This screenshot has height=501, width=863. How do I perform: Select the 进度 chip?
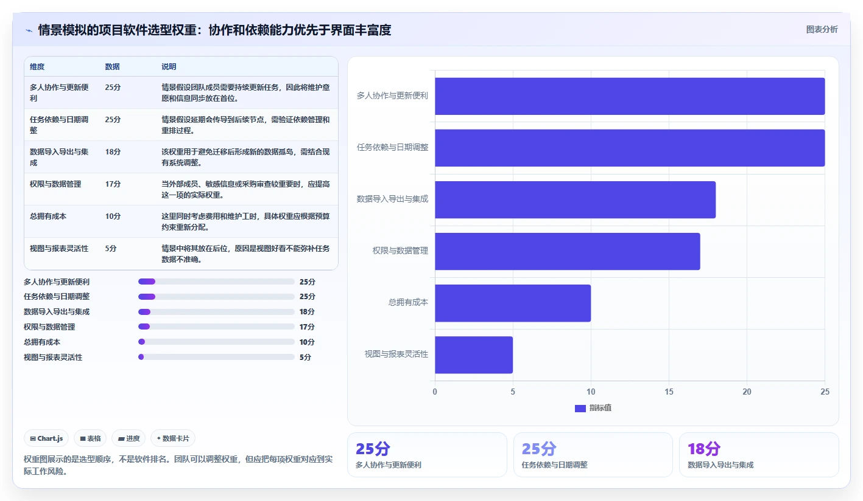tap(129, 438)
